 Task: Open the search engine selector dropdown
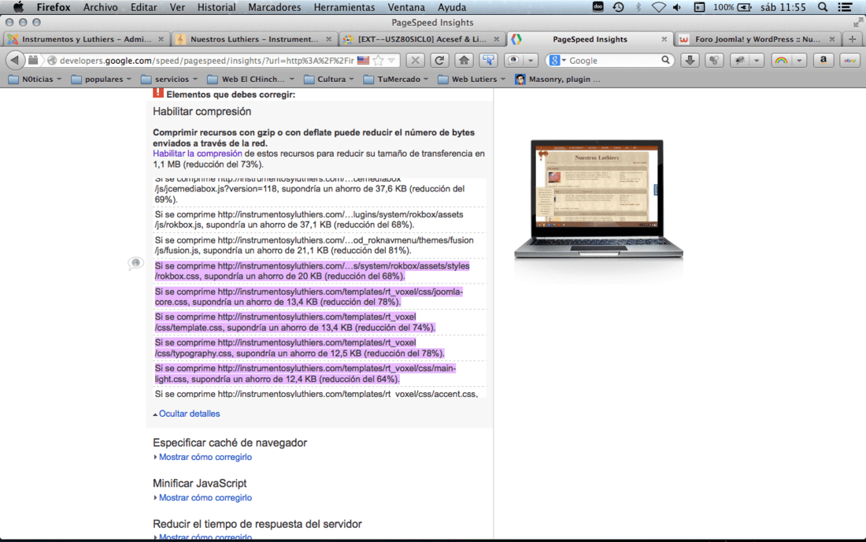pos(558,60)
